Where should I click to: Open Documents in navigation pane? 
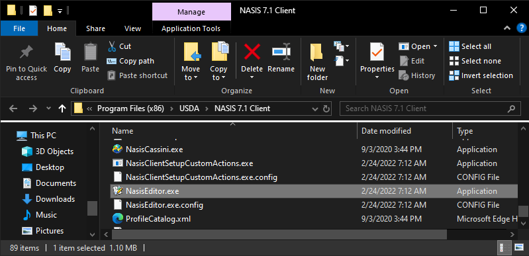click(x=49, y=183)
